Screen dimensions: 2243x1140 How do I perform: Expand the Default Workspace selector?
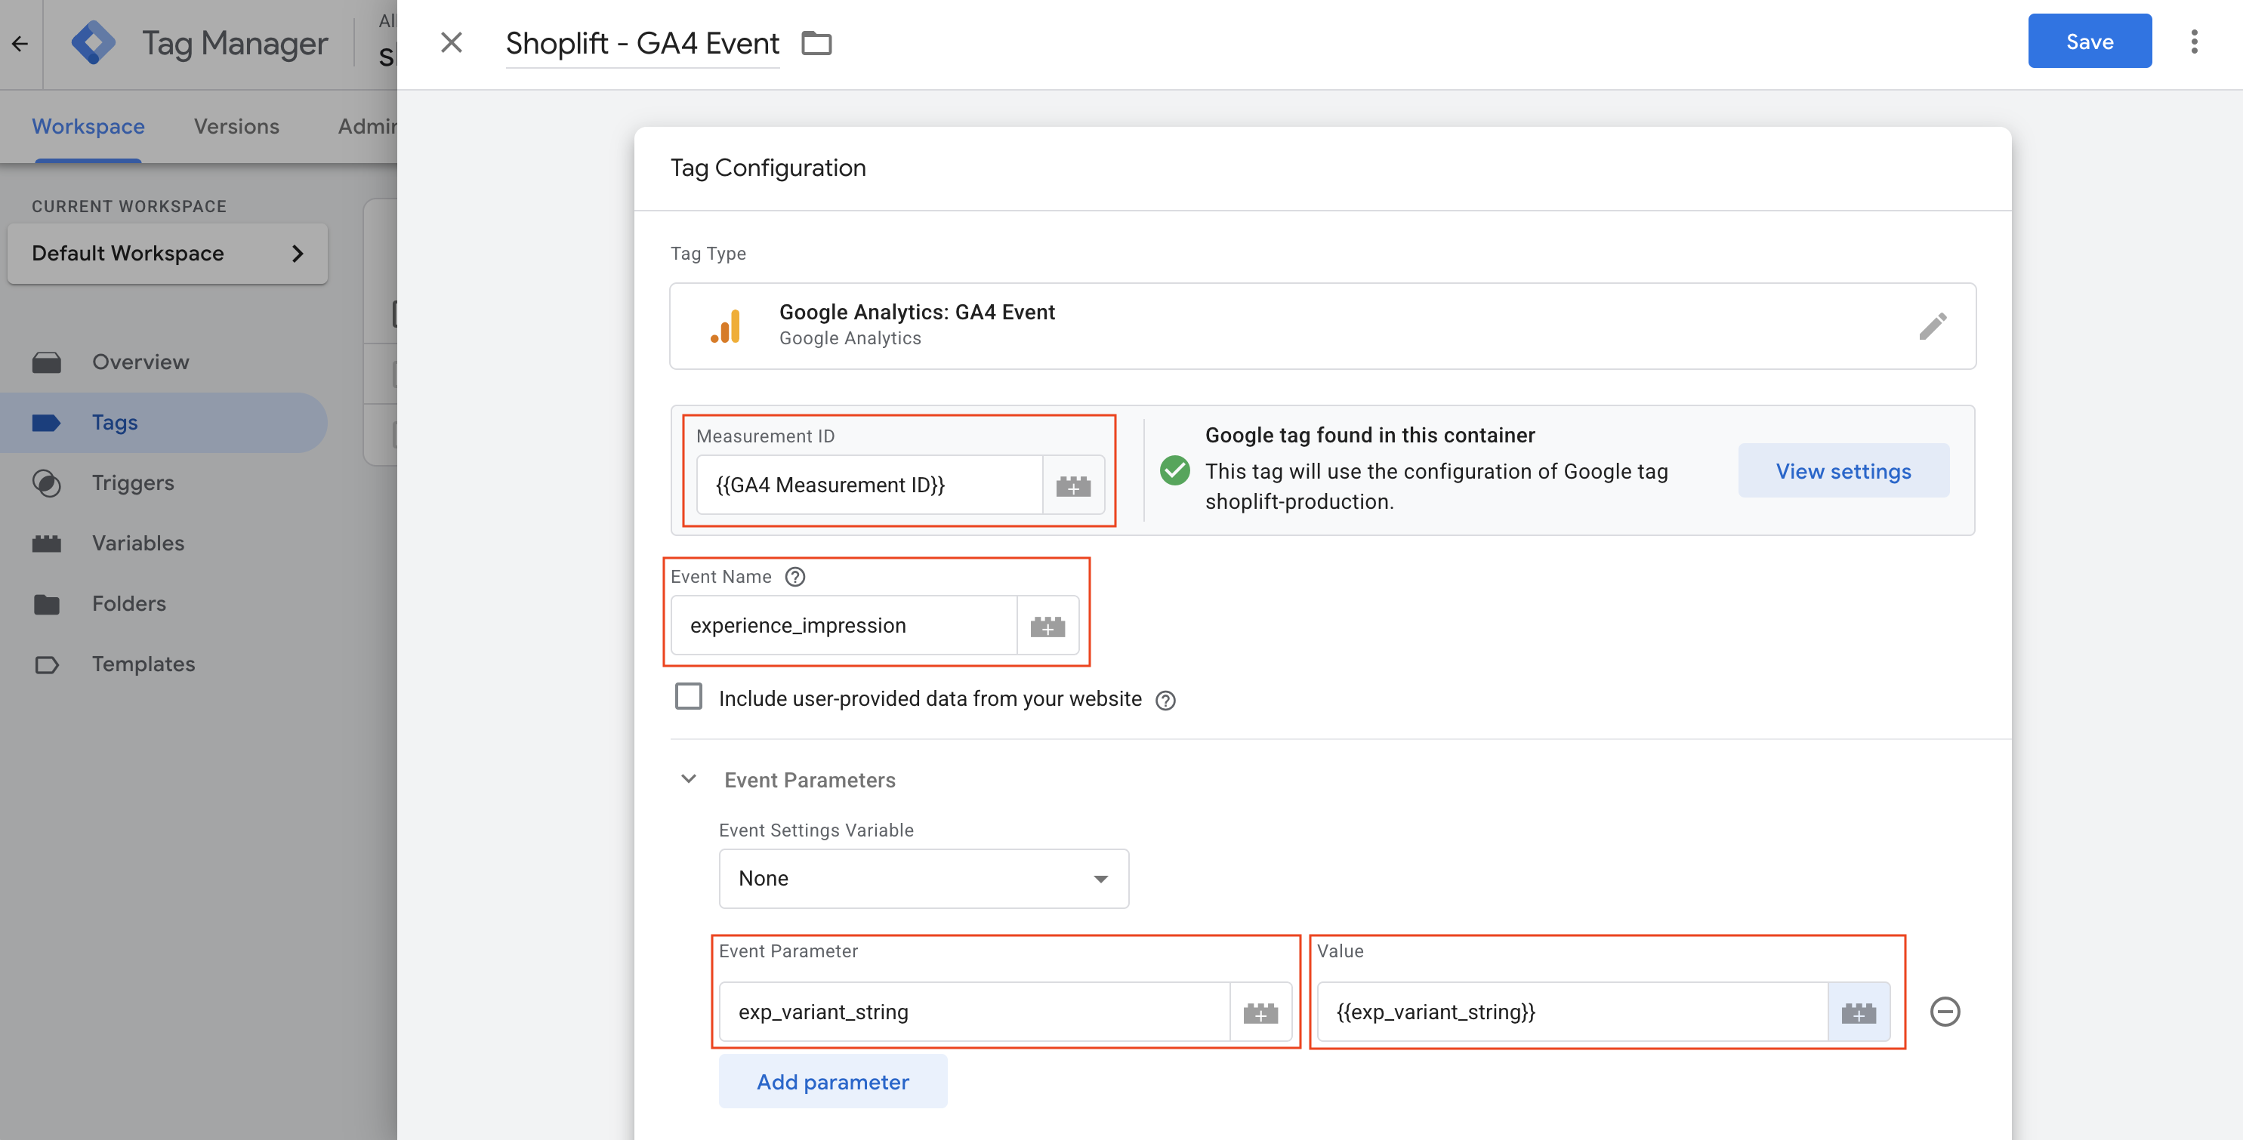coord(167,253)
